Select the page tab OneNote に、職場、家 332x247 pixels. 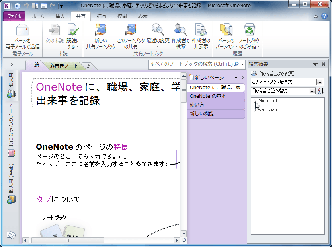(x=216, y=88)
